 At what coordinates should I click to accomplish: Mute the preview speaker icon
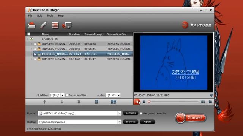[211, 95]
